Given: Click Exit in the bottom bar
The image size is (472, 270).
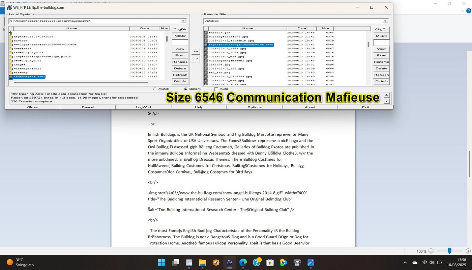Looking at the screenshot, I should click(365, 107).
